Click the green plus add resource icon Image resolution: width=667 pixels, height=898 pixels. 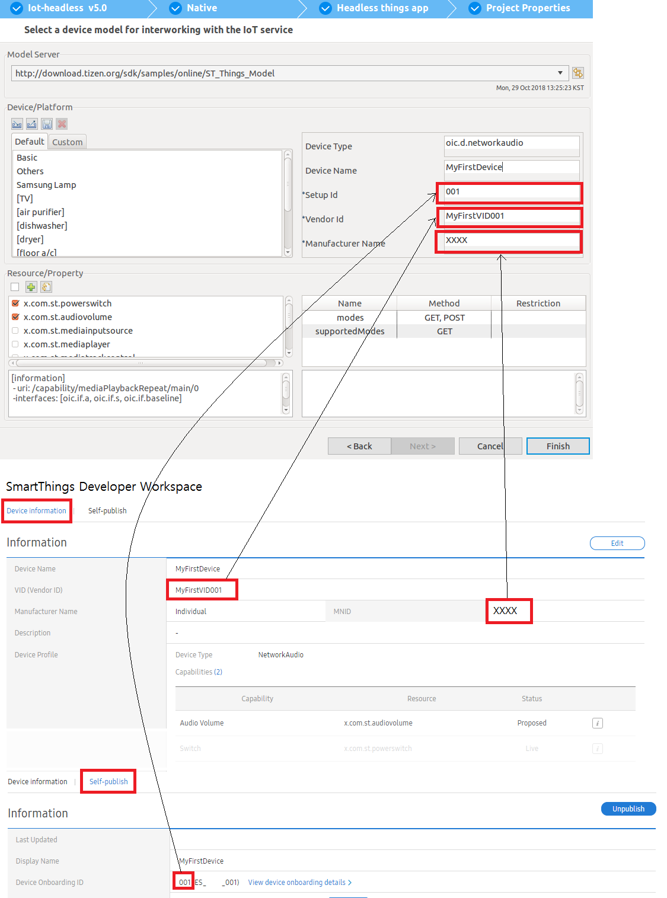[x=31, y=287]
